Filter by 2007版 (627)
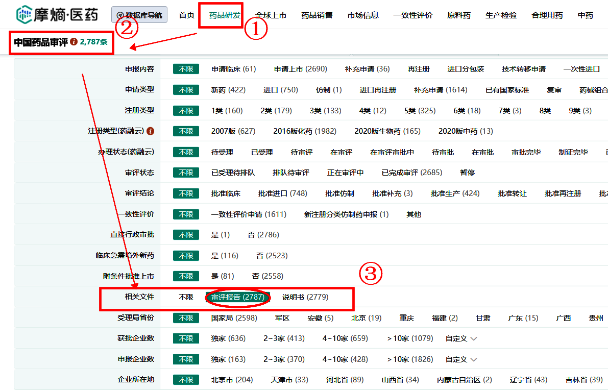The width and height of the screenshot is (608, 391). pos(233,131)
